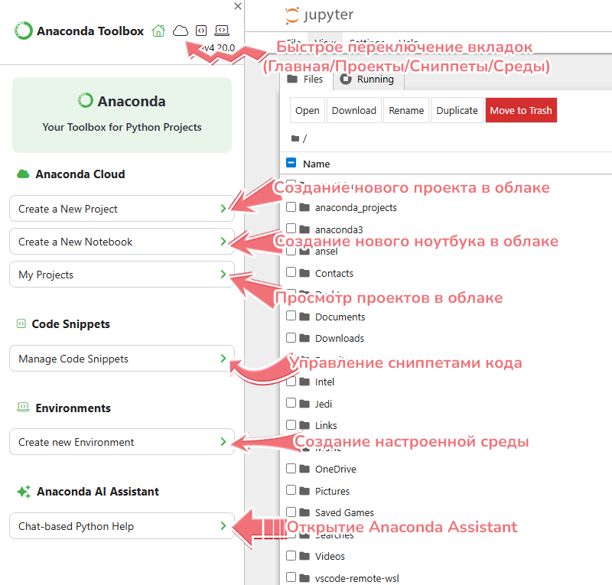This screenshot has width=612, height=585.
Task: Switch to the Running tab
Action: (x=367, y=80)
